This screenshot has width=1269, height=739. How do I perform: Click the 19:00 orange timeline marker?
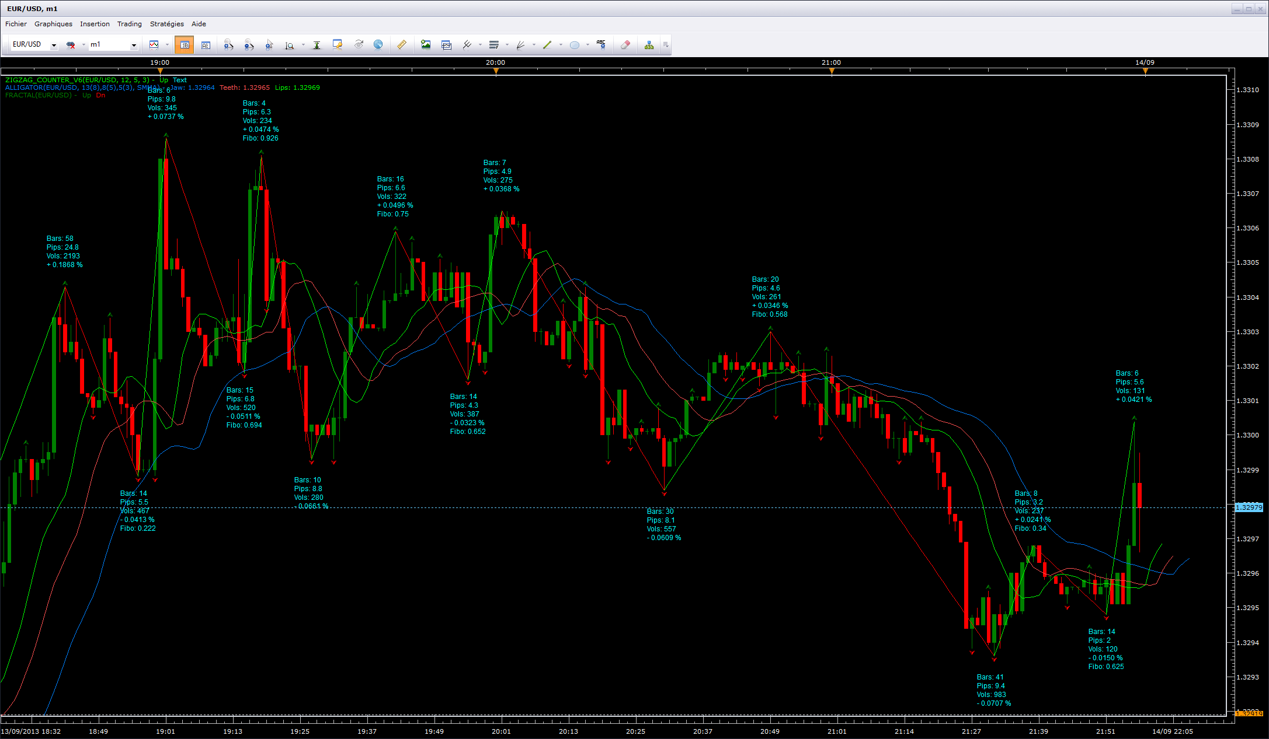[160, 71]
